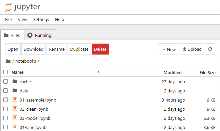Open the Settings menu

(41, 19)
